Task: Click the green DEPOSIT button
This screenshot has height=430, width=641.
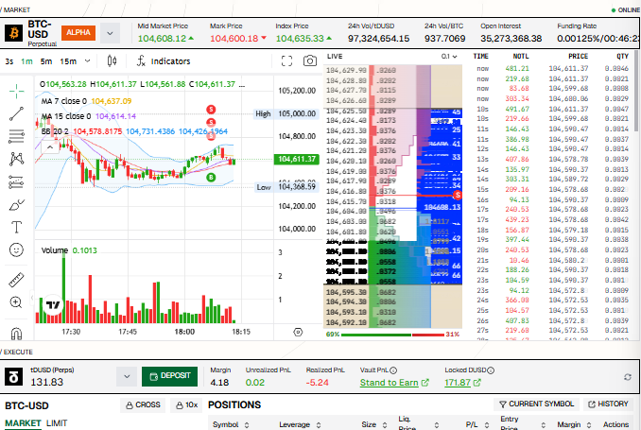Action: (x=169, y=376)
